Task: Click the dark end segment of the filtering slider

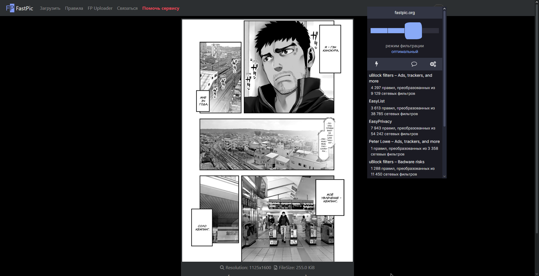Action: click(x=430, y=31)
